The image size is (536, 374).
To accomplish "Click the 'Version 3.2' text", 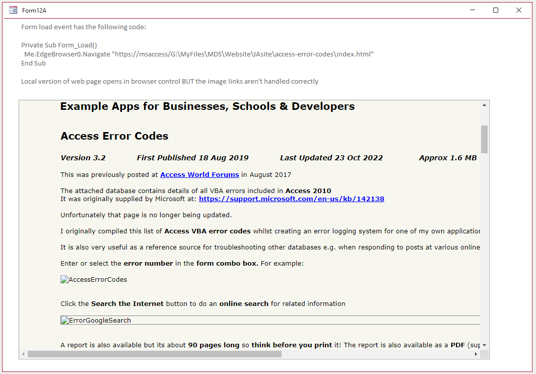I will click(83, 158).
